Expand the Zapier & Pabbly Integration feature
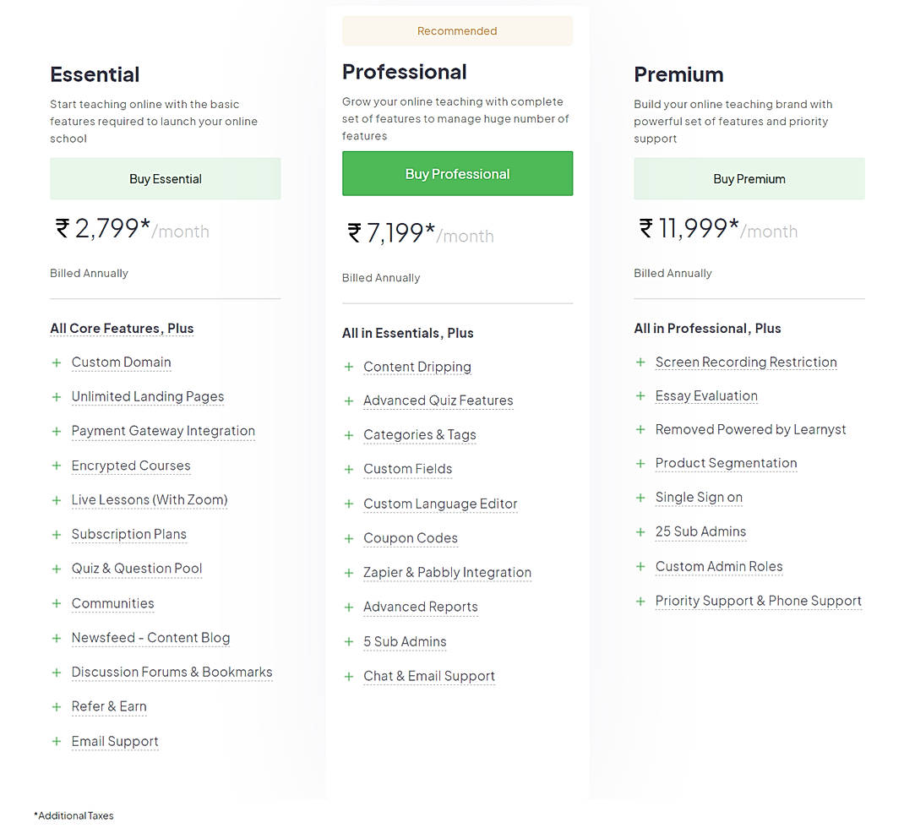Viewport: 904px width, 828px height. [x=447, y=572]
